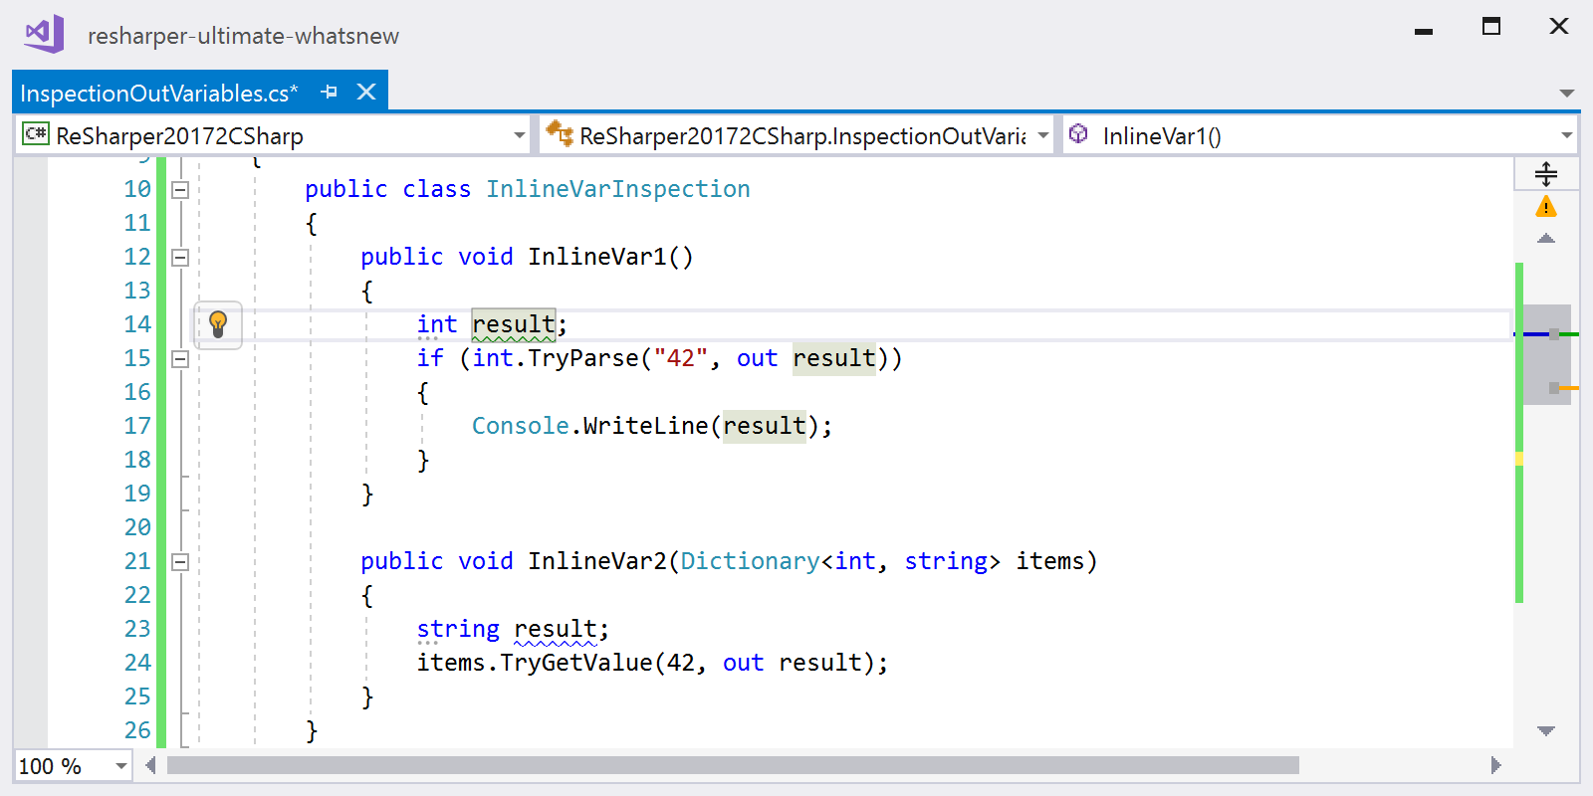Collapse the InlineVarInspection class region
This screenshot has width=1593, height=796.
180,189
